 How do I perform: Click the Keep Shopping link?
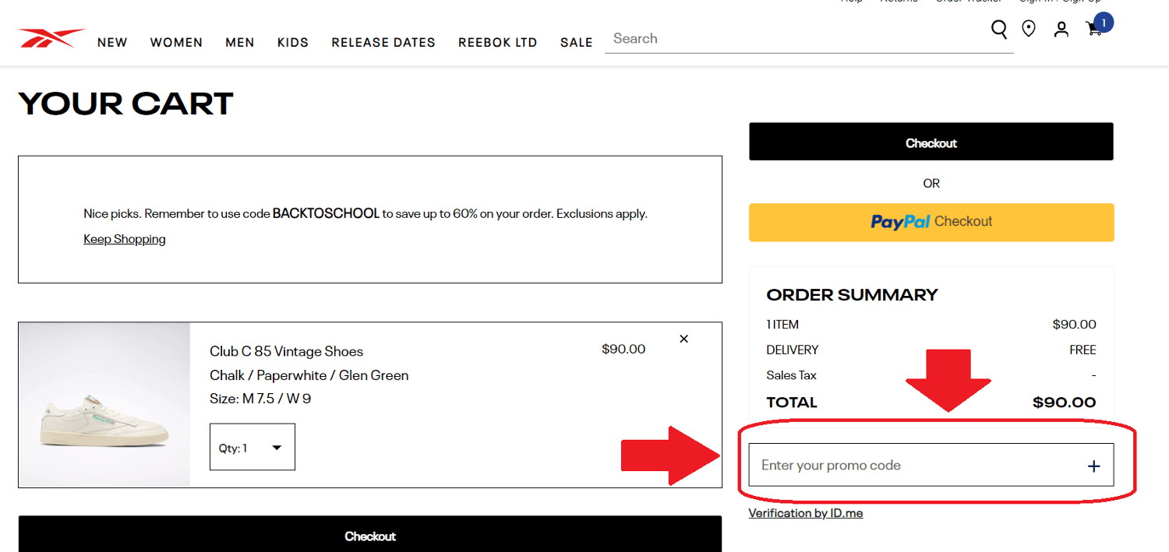tap(124, 239)
